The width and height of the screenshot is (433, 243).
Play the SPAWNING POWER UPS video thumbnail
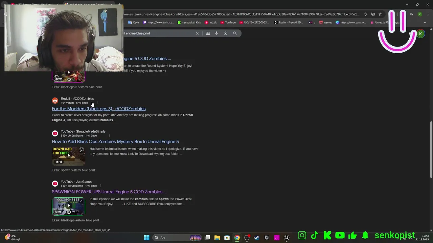click(68, 206)
